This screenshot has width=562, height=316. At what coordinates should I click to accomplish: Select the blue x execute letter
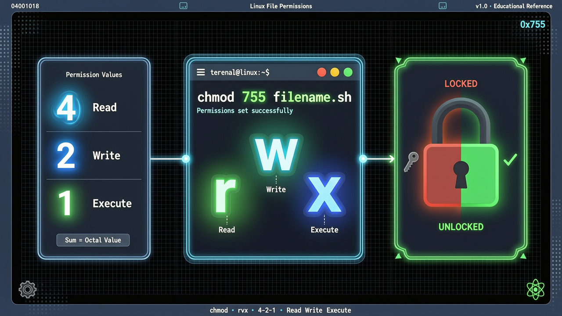[x=324, y=194]
